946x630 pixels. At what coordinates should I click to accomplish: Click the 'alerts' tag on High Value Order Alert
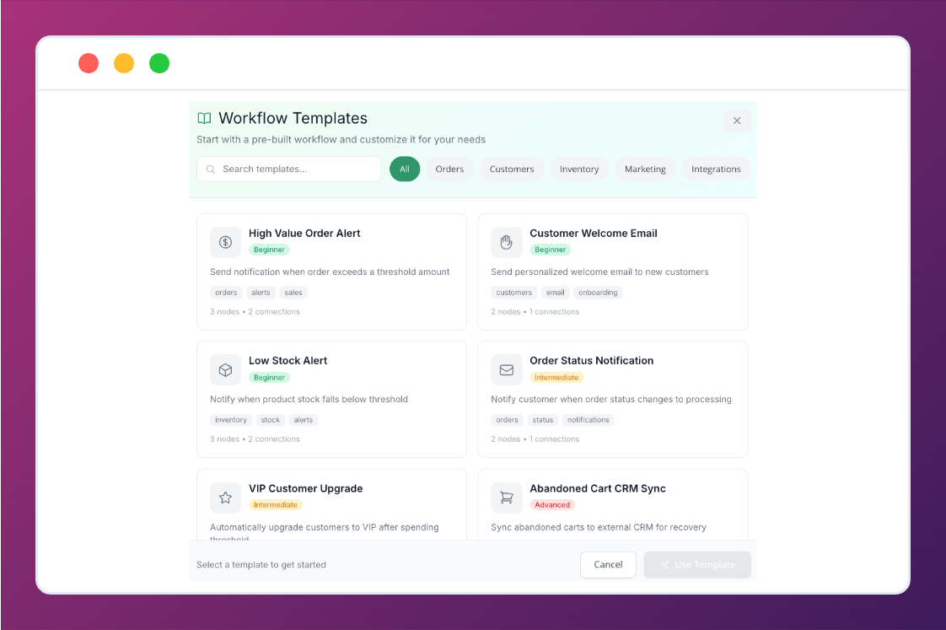(x=261, y=293)
